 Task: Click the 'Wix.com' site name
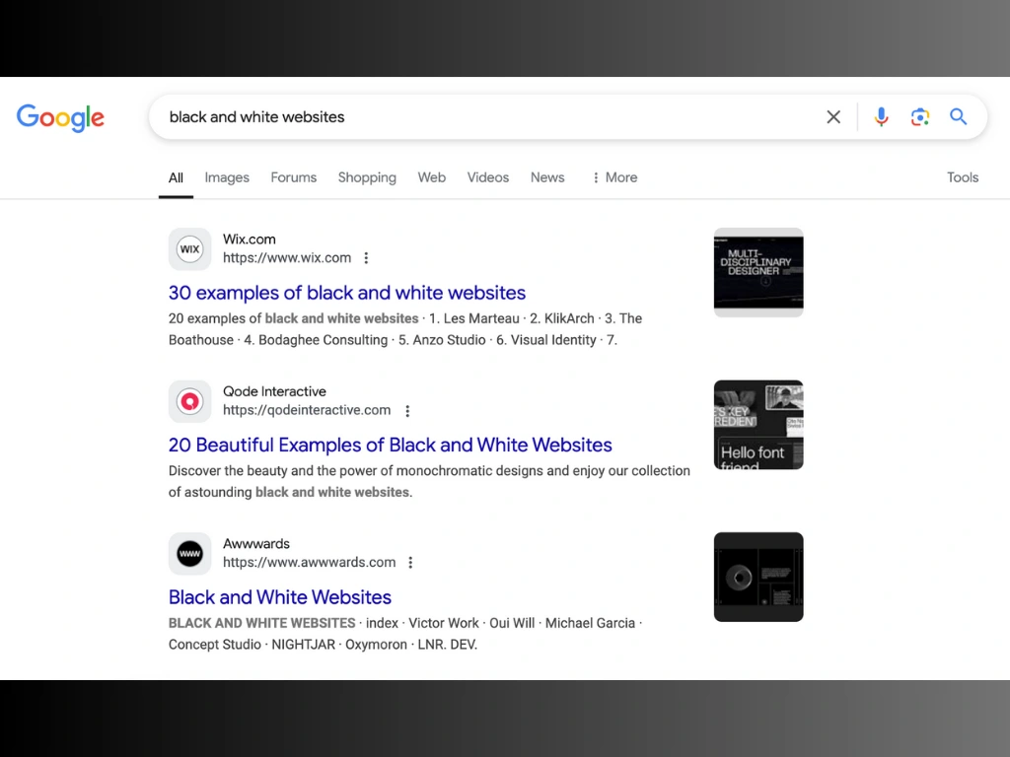tap(250, 240)
